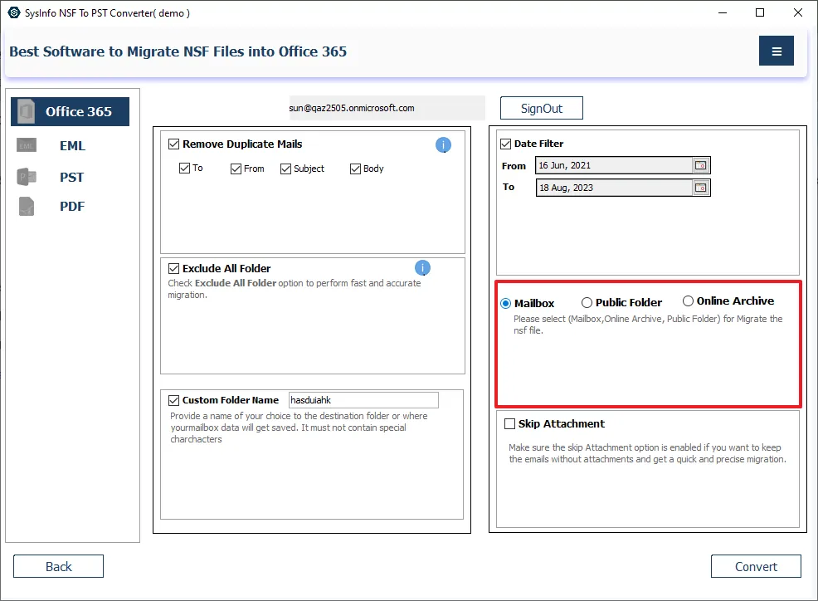Click info icon beside Exclude All Folder

pos(422,268)
